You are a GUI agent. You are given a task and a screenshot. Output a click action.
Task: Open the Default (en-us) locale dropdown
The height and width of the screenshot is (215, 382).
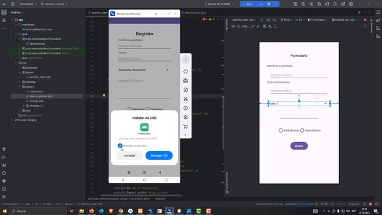pyautogui.click(x=344, y=20)
